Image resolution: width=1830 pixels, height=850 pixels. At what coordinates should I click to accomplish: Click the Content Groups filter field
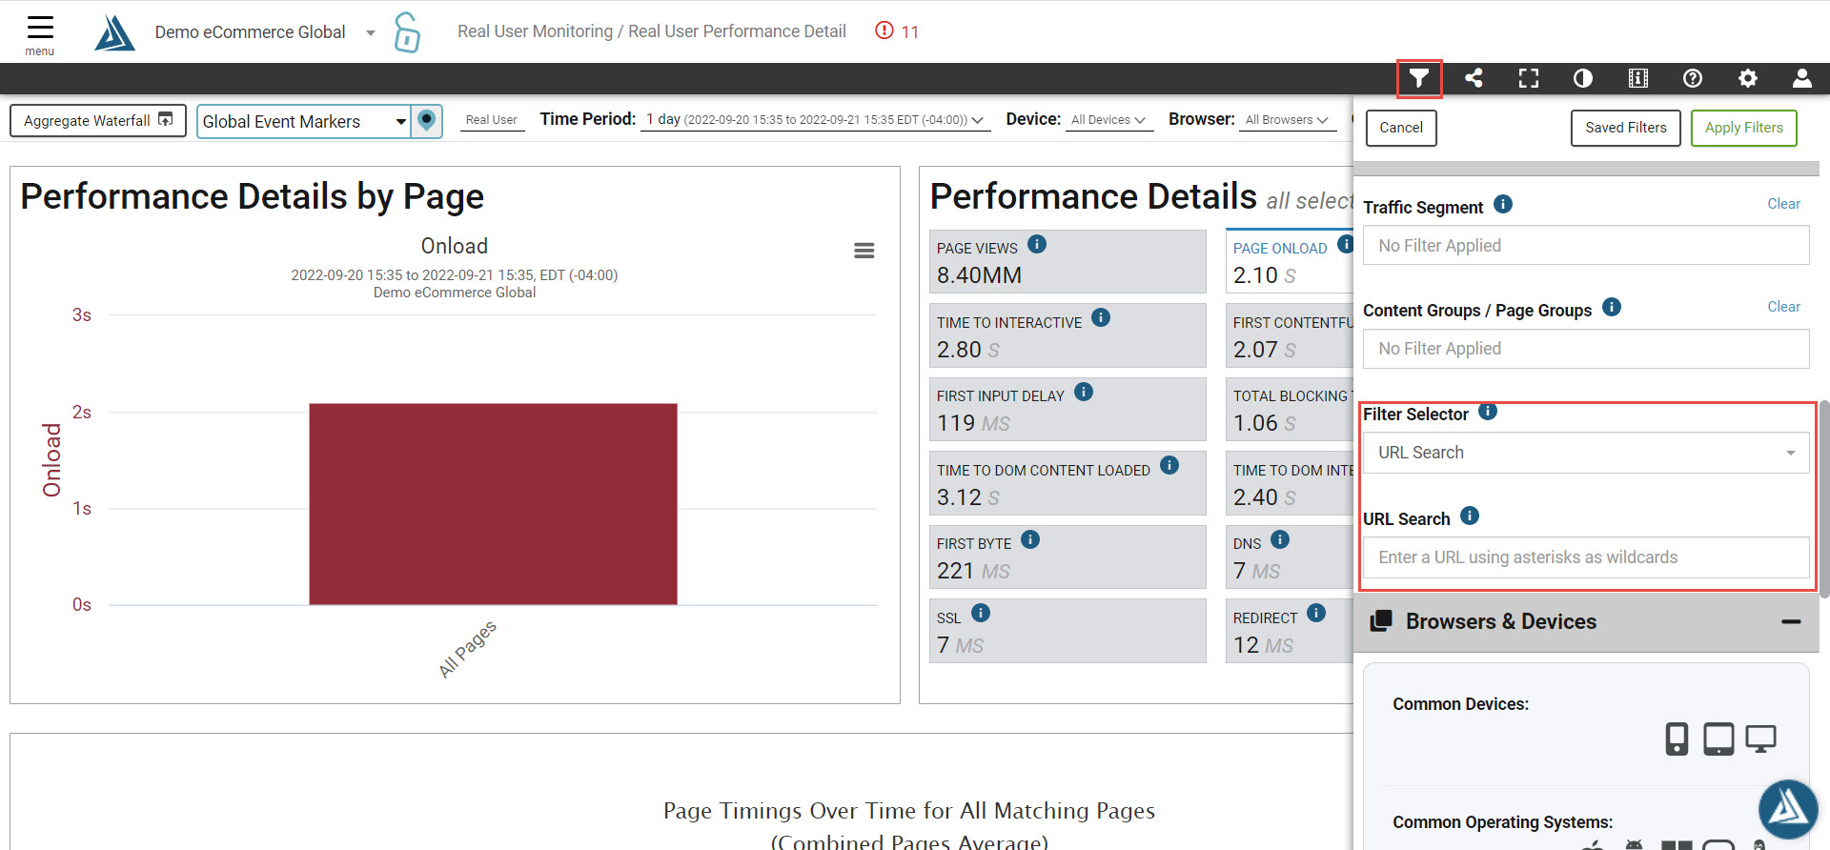tap(1586, 349)
